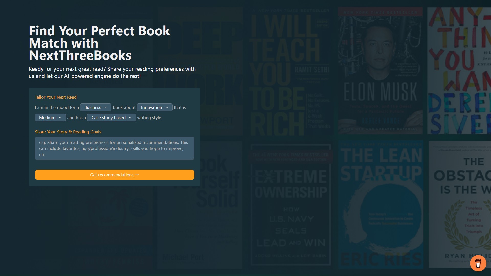Open the Case study based style dropdown
Viewport: 491px width, 276px height.
coord(111,118)
